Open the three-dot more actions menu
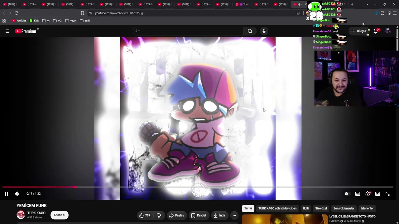 pos(234,215)
